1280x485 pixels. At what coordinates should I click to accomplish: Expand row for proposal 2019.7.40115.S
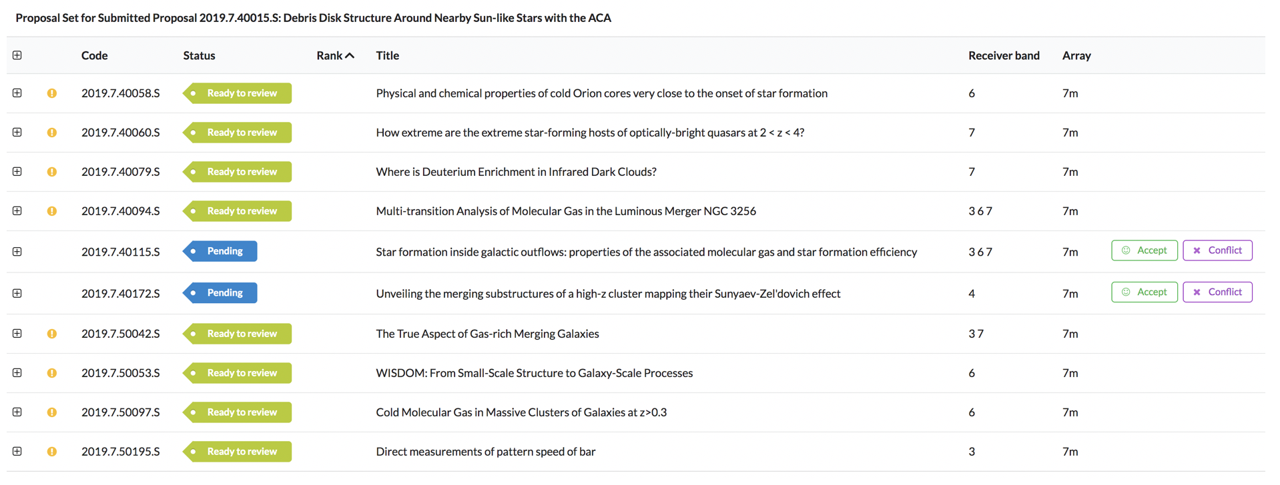coord(17,252)
